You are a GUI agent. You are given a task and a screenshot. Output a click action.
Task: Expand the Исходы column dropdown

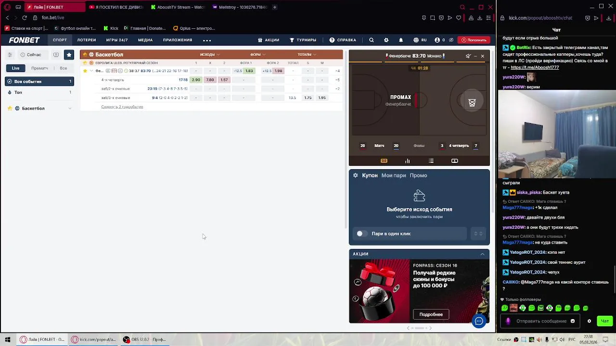(x=210, y=55)
